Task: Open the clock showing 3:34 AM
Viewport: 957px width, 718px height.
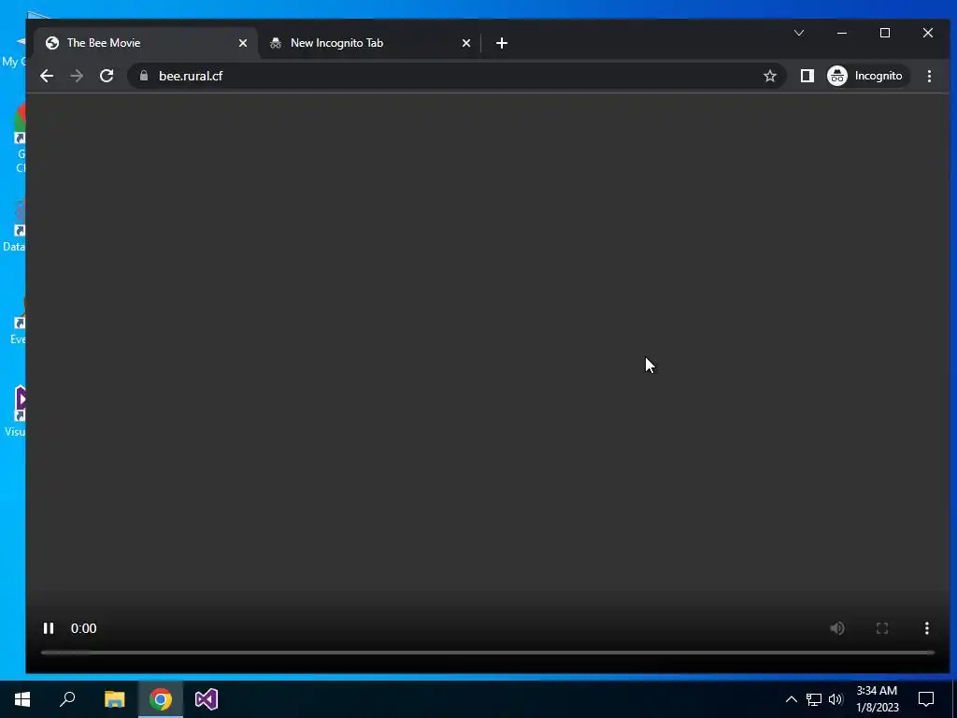Action: 877,699
